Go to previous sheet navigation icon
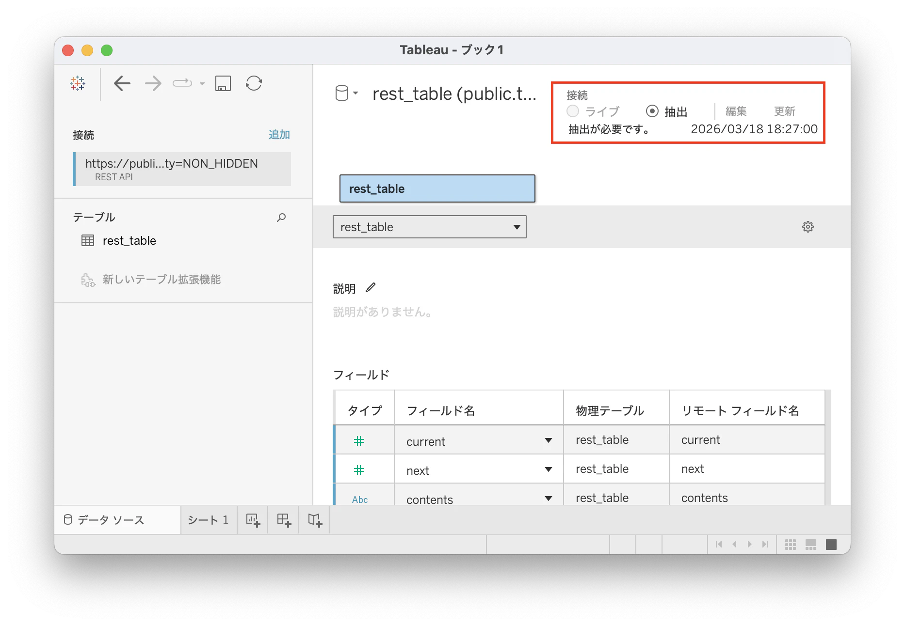This screenshot has height=626, width=905. pos(734,544)
